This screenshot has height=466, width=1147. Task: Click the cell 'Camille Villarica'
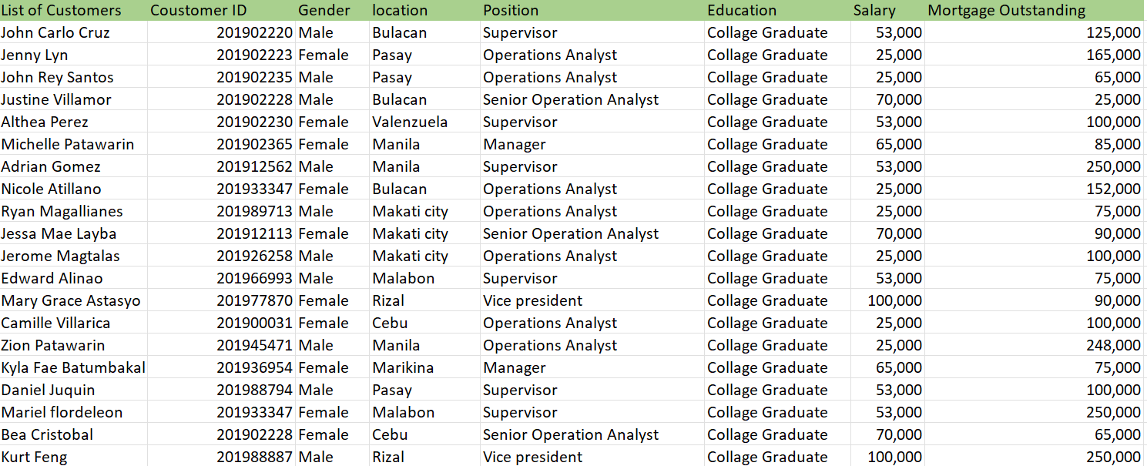click(73, 323)
